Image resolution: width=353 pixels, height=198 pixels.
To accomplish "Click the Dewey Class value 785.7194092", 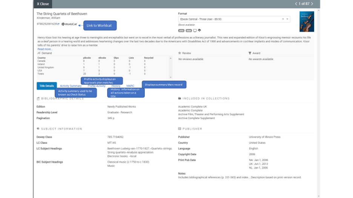I will (115, 137).
